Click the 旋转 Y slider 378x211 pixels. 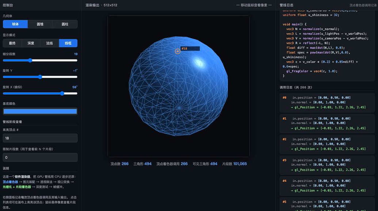point(40,77)
